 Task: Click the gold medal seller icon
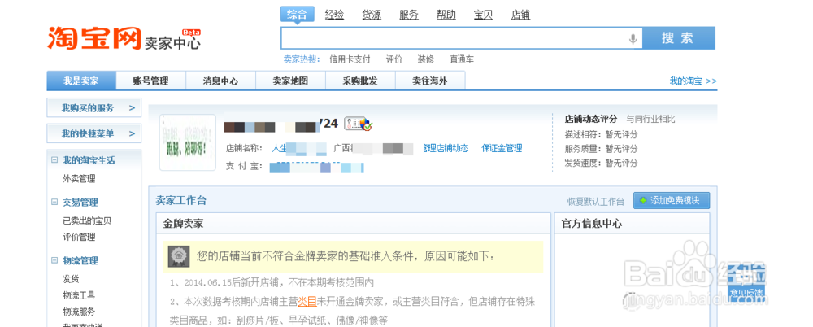(178, 256)
